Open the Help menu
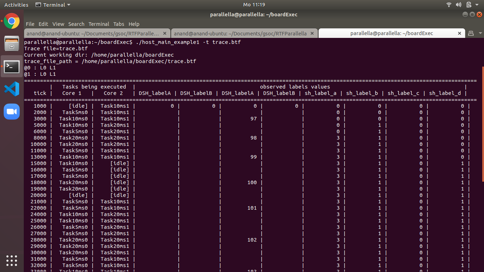The height and width of the screenshot is (272, 484). point(134,24)
